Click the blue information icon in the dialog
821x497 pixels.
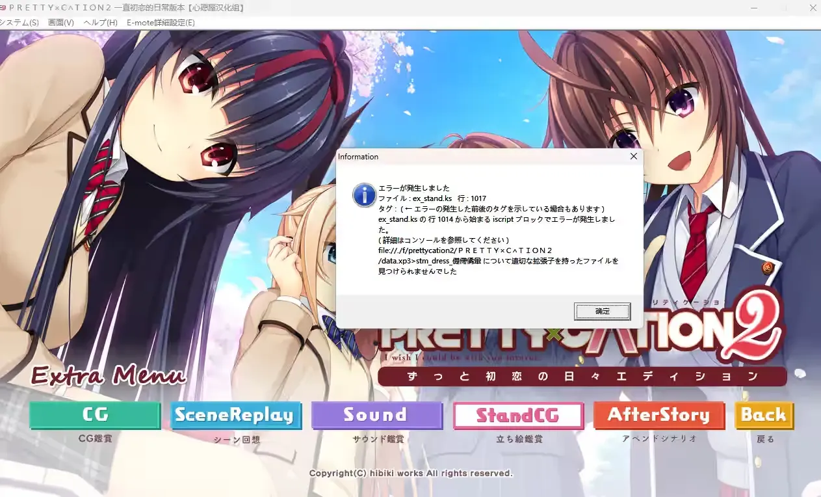[x=364, y=195]
